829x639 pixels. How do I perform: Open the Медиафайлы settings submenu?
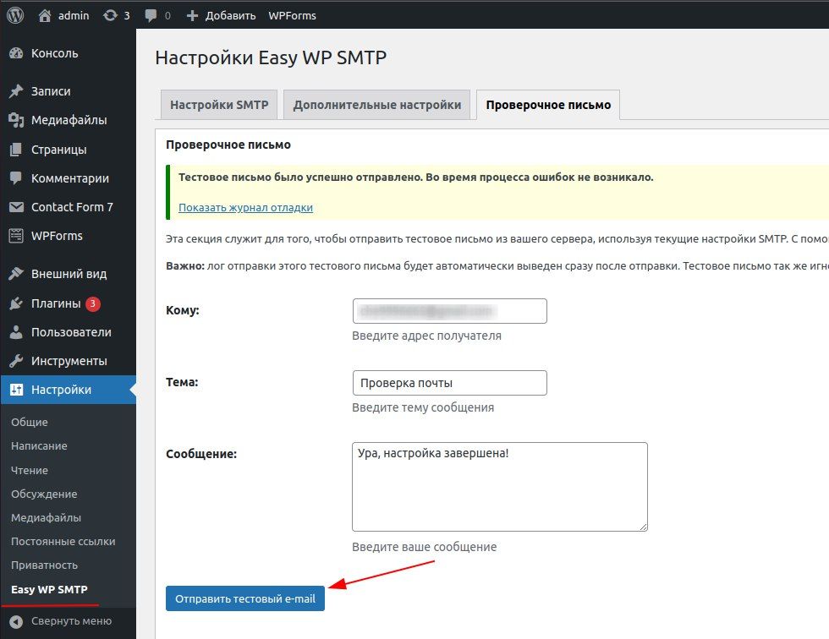point(46,517)
